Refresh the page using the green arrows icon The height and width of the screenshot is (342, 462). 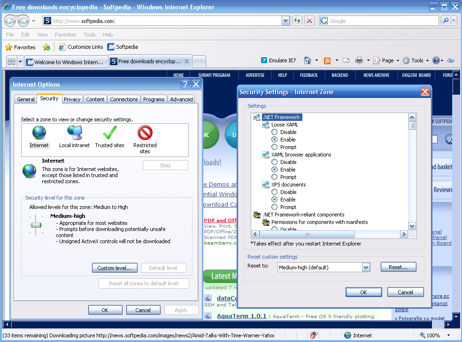(x=297, y=21)
